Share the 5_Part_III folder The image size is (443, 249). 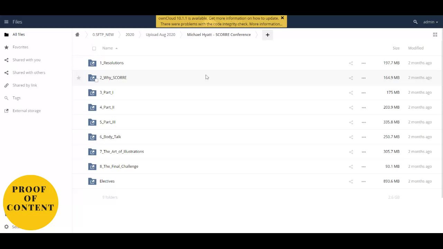pos(351,122)
